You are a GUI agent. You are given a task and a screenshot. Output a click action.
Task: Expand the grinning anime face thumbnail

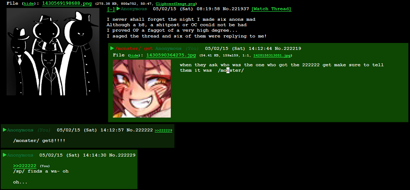pos(142,88)
